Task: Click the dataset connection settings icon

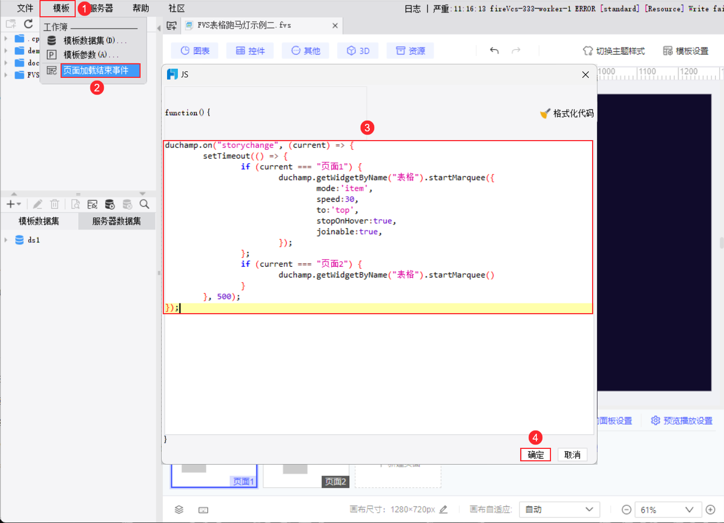Action: pyautogui.click(x=92, y=204)
